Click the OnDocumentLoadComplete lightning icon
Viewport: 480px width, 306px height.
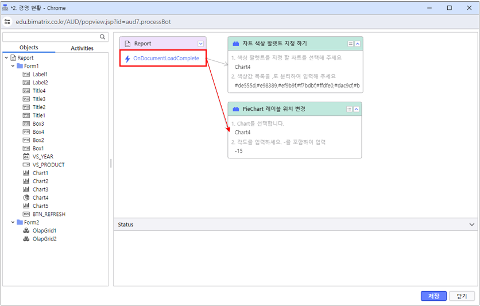tap(127, 59)
